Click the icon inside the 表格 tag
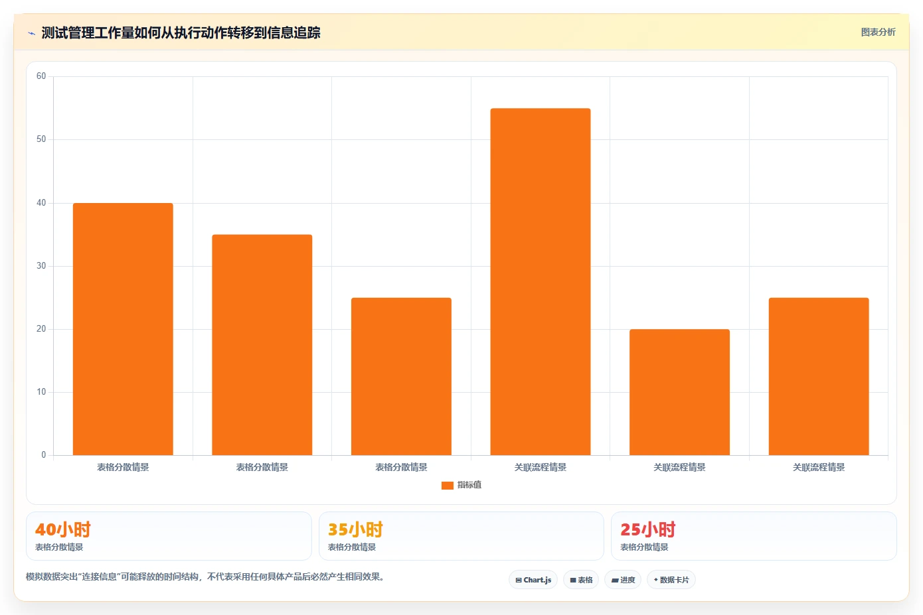This screenshot has width=923, height=615. 573,581
